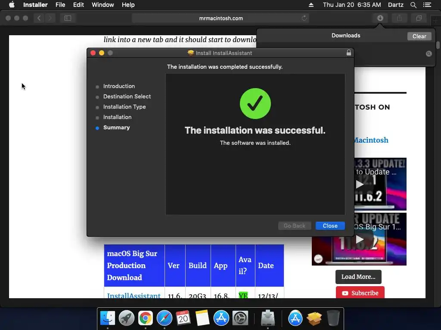Click Safari Share button

tap(399, 18)
